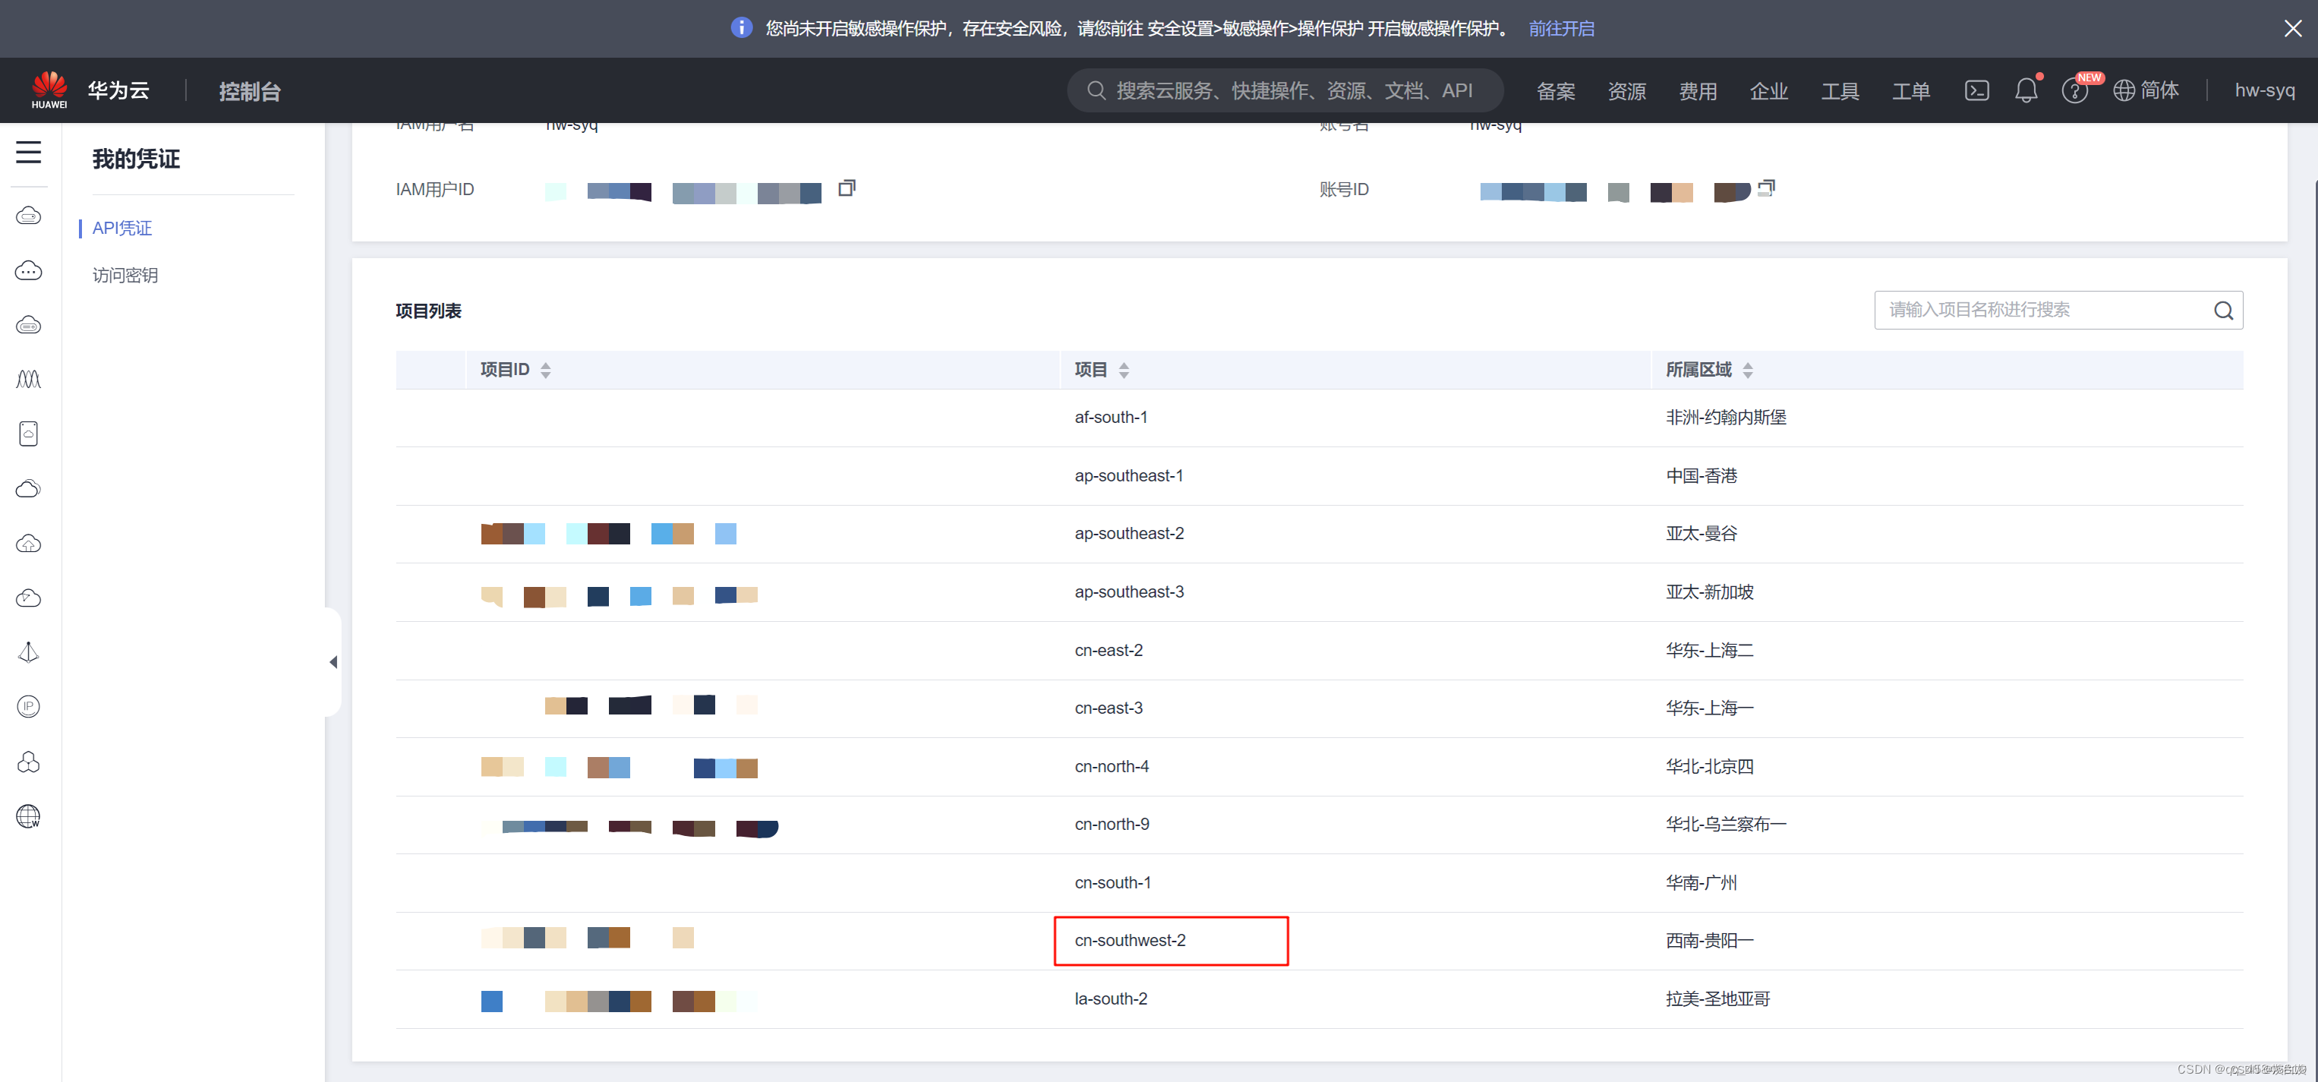Click the Huawei Cloud logo
The height and width of the screenshot is (1082, 2318).
click(x=49, y=90)
